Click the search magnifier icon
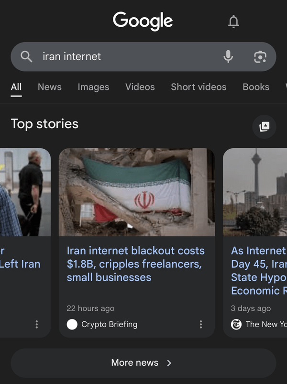Screen dimensions: 287x384 pyautogui.click(x=26, y=56)
